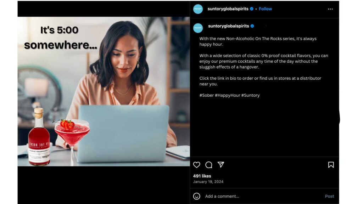Open the emoji picker smiley icon
The width and height of the screenshot is (363, 204).
pyautogui.click(x=196, y=196)
